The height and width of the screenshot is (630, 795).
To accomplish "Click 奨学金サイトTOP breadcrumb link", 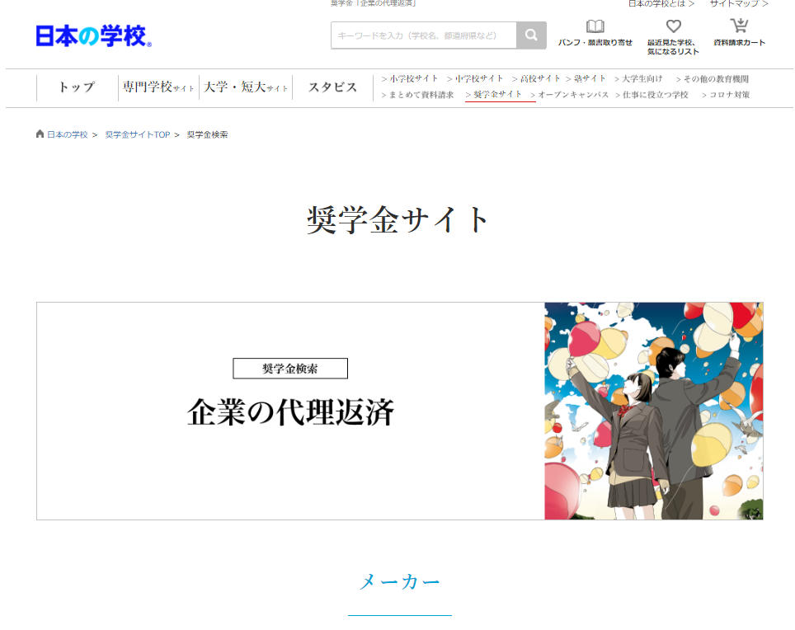I will click(x=138, y=134).
